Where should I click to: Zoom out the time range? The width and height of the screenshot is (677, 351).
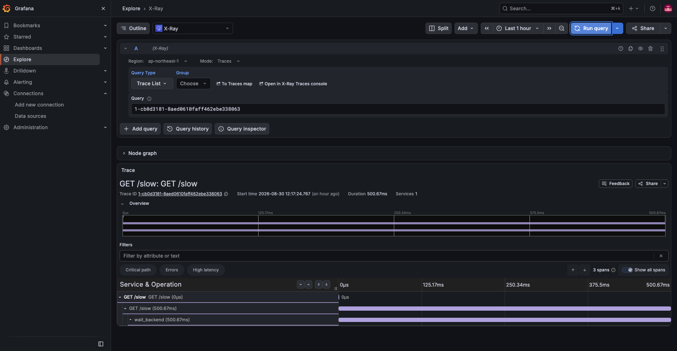click(562, 28)
